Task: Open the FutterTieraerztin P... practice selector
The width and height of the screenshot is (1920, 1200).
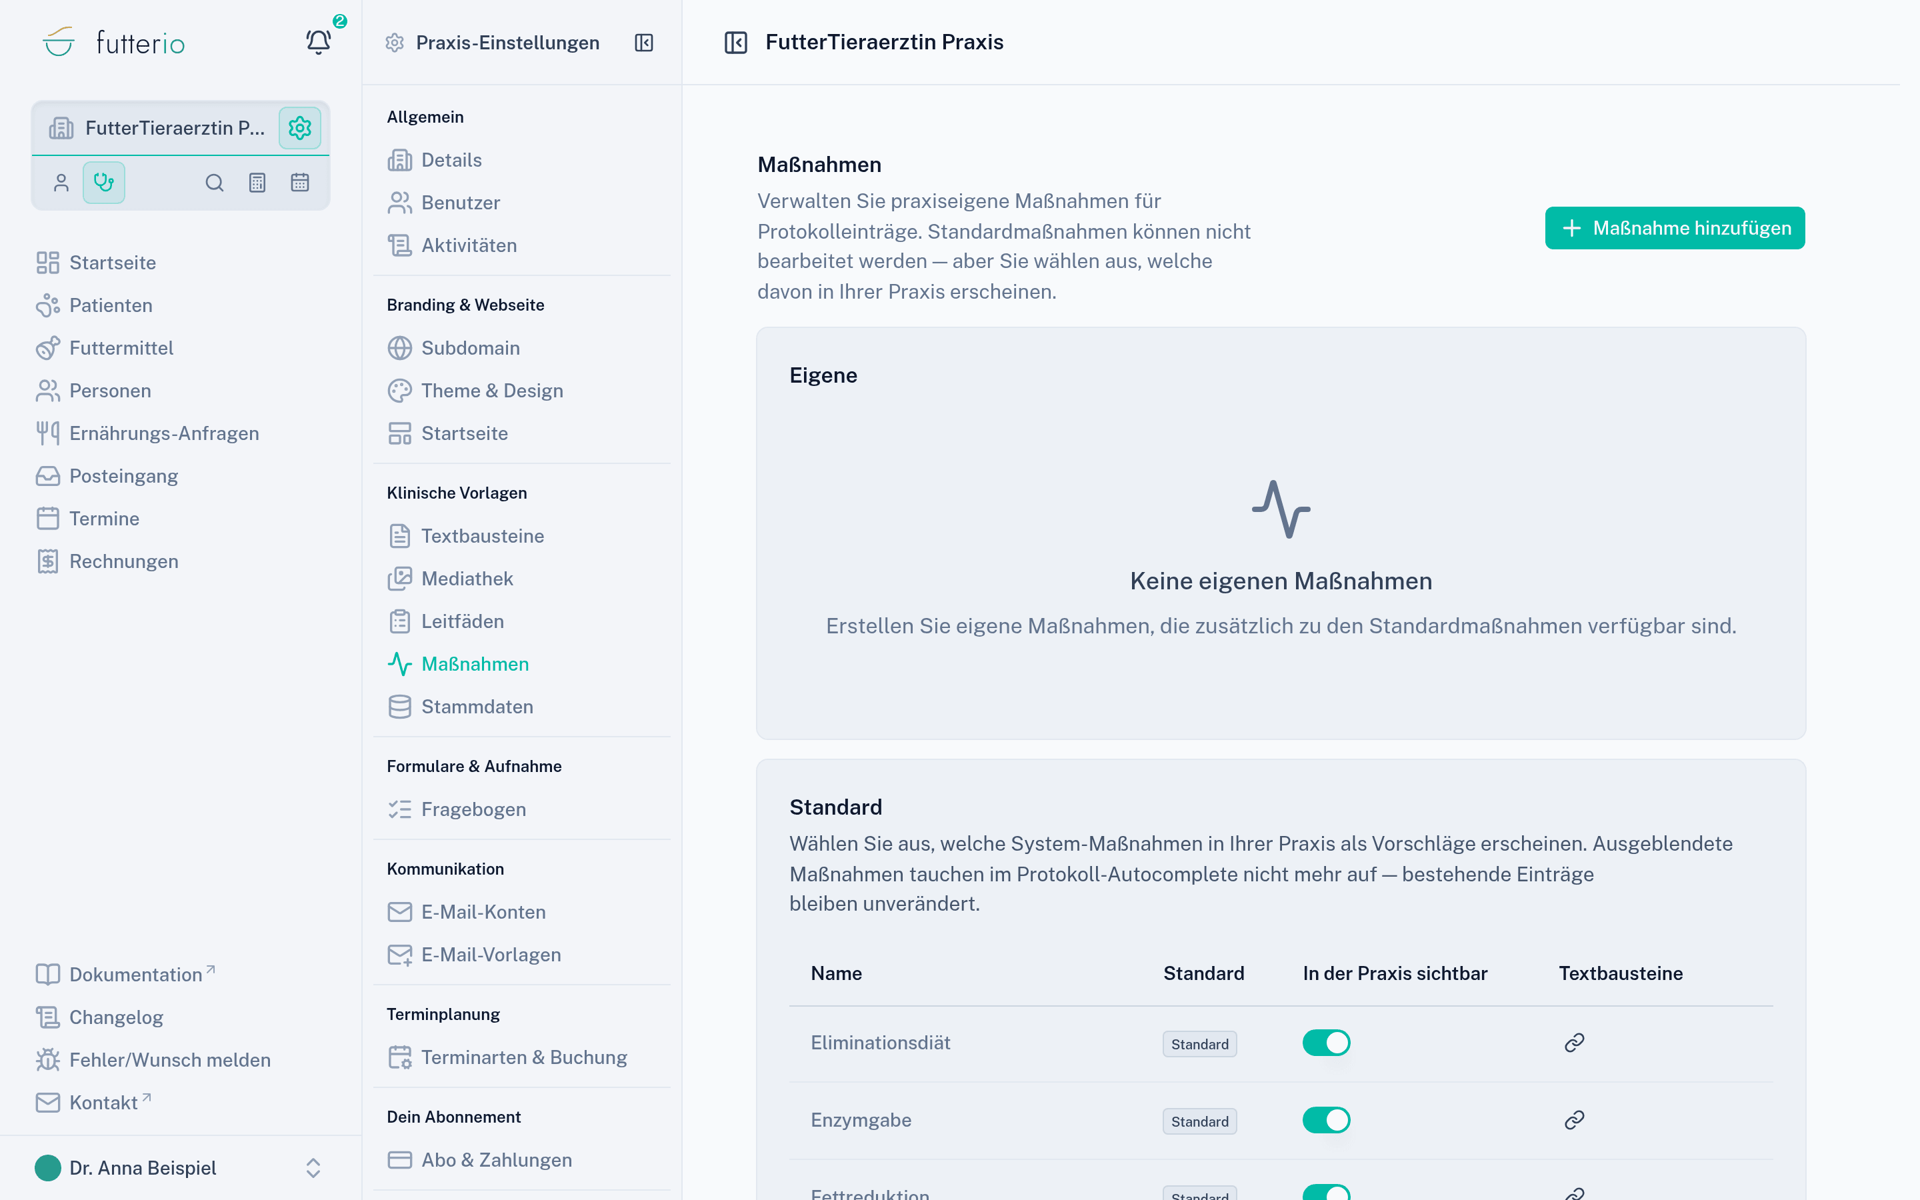Action: [156, 128]
